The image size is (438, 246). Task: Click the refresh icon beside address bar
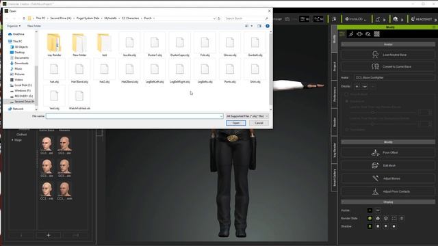pos(219,18)
